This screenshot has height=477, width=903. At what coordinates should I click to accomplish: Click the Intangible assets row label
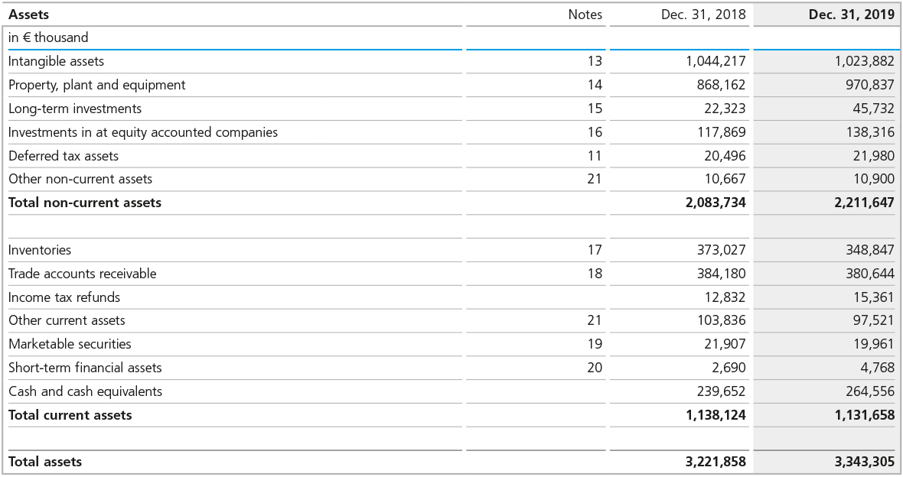tap(56, 61)
